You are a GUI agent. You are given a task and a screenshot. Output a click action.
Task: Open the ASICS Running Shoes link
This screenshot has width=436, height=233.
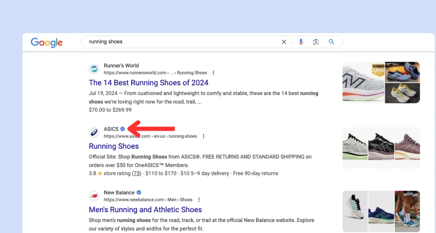[x=114, y=146]
